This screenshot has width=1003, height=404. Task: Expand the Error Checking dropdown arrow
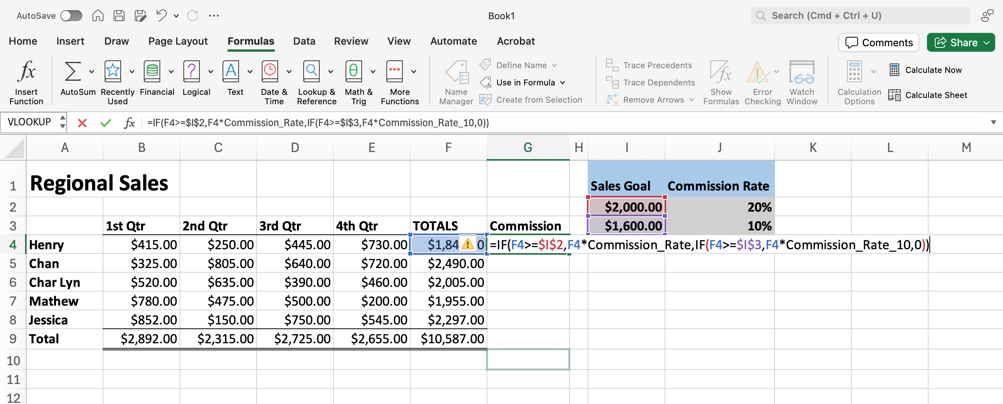pos(777,72)
